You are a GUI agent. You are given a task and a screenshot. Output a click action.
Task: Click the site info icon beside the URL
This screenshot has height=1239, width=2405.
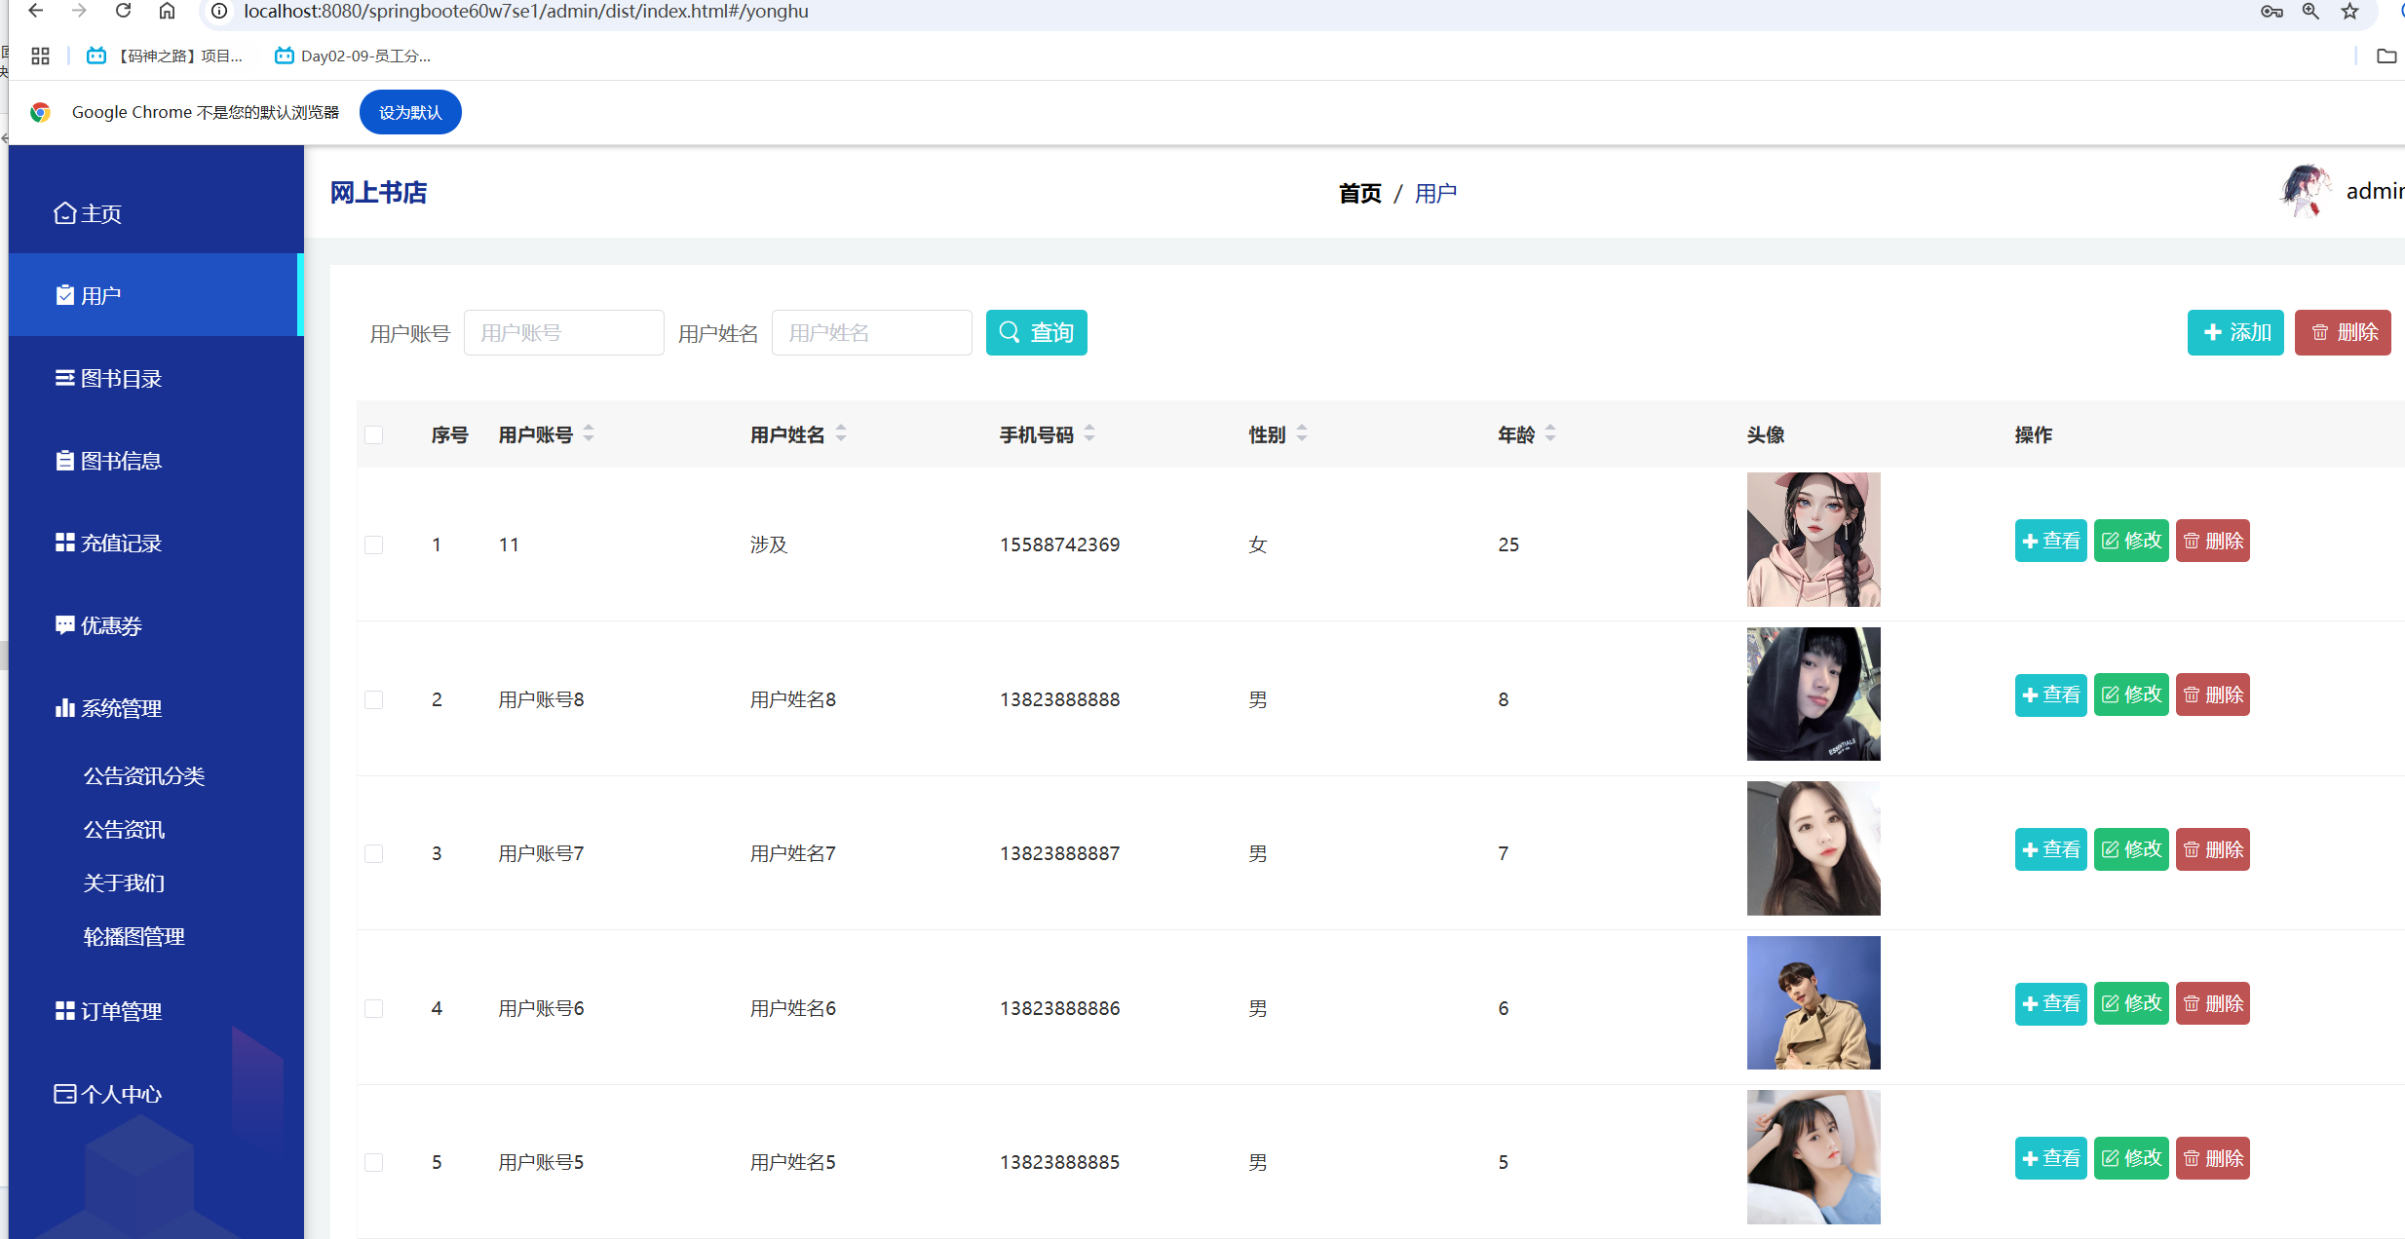point(220,11)
